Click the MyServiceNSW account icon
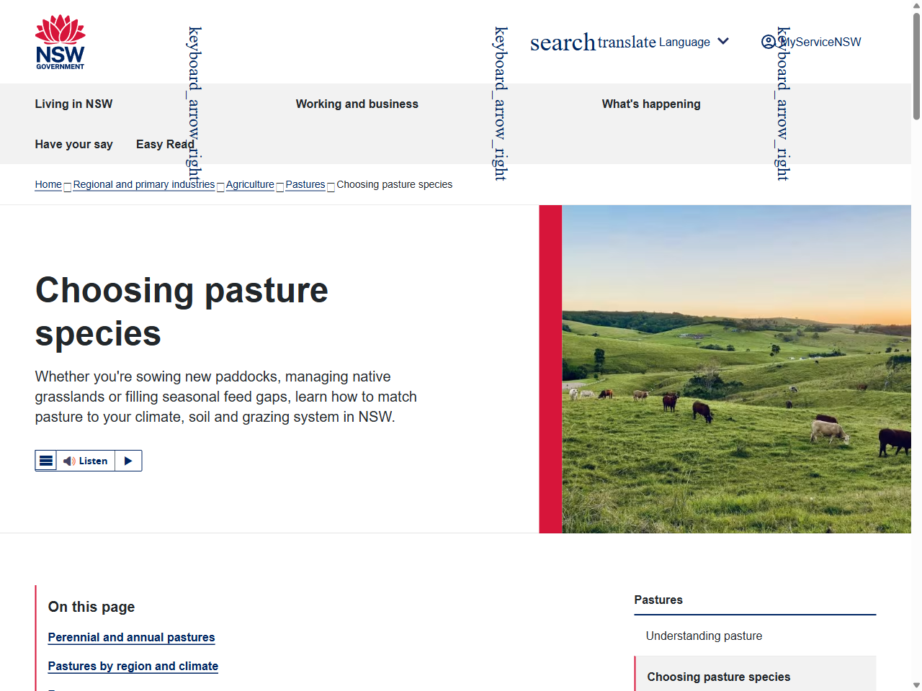The width and height of the screenshot is (922, 691). click(769, 42)
